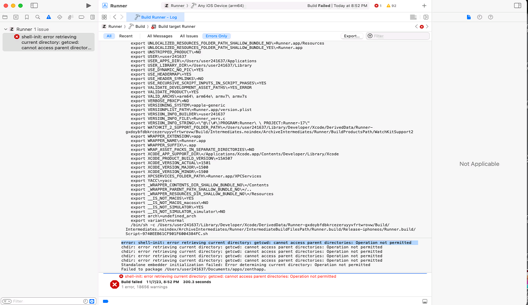Jump to the previous issue
The image size is (528, 305).
416,27
